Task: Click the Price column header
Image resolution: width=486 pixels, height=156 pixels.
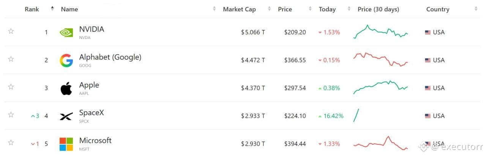Action: click(x=285, y=9)
